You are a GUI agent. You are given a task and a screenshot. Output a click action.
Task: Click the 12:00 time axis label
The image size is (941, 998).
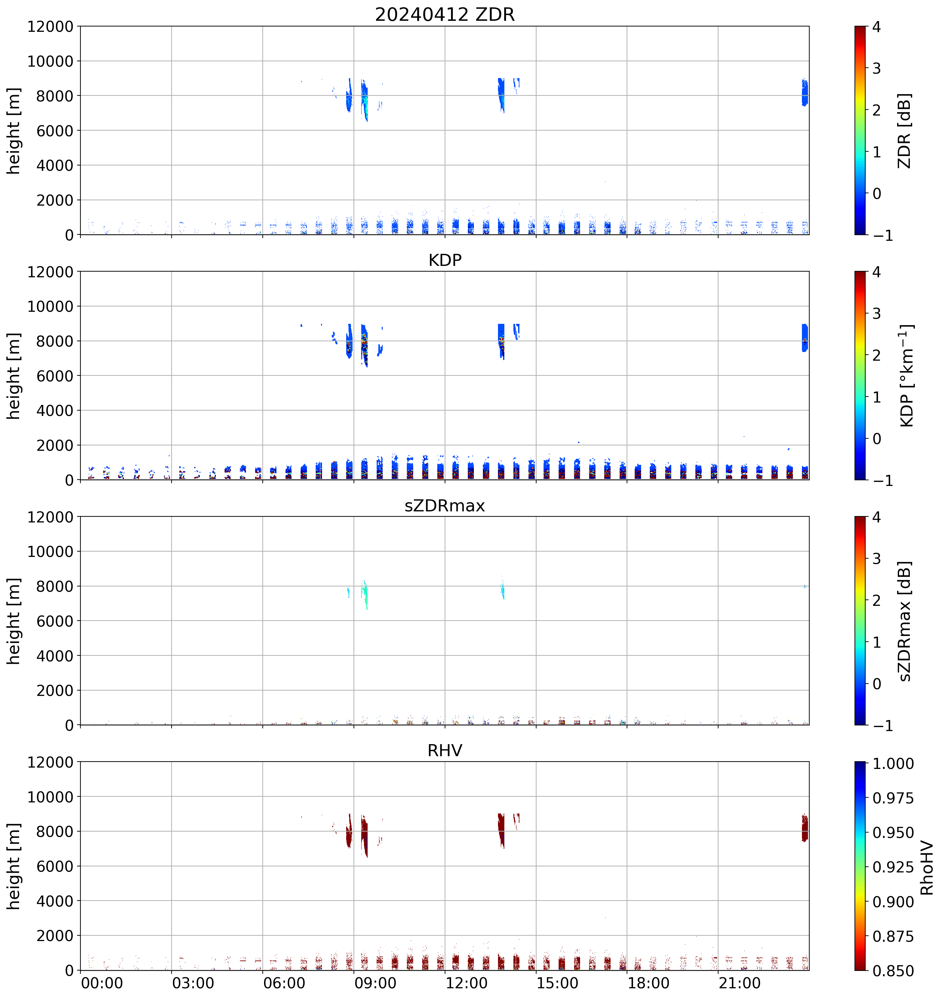[466, 983]
